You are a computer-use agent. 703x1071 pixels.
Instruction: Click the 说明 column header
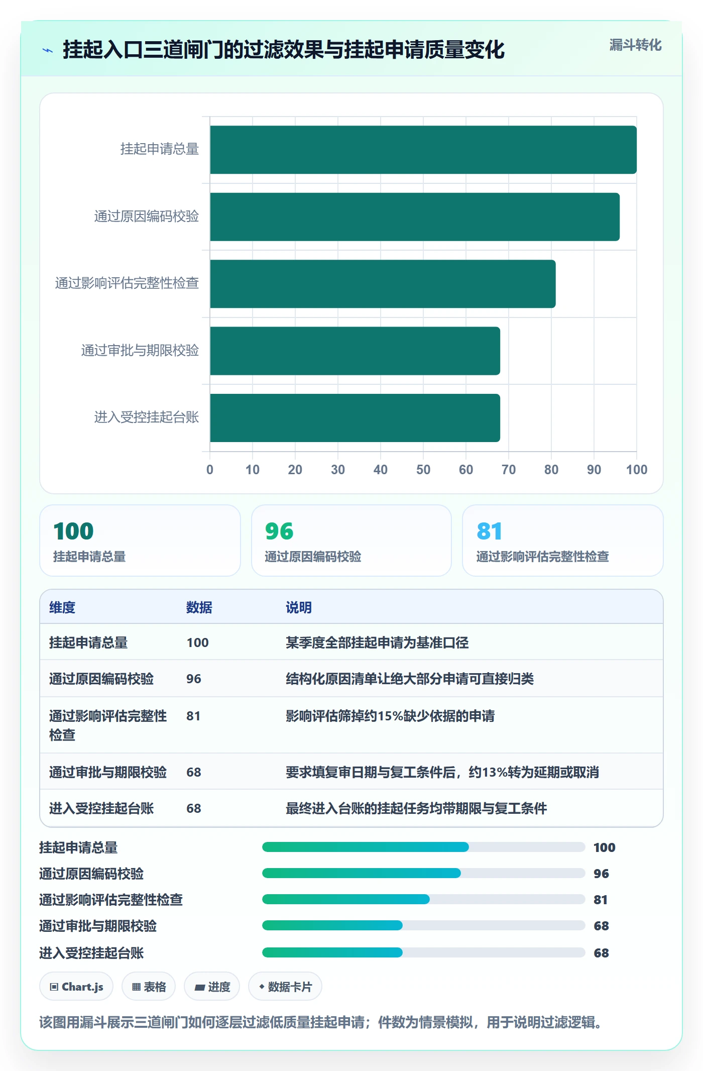299,607
